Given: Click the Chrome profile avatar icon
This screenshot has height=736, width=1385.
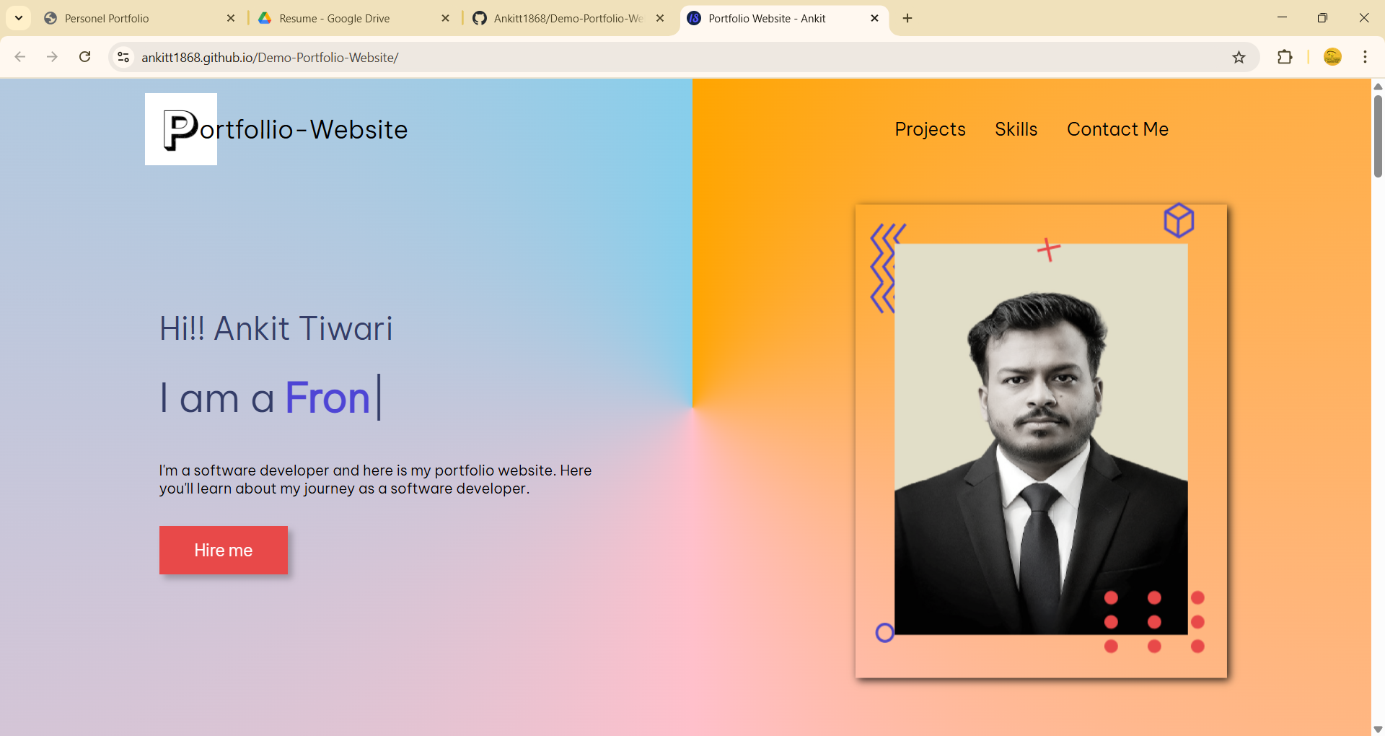Looking at the screenshot, I should 1332,57.
